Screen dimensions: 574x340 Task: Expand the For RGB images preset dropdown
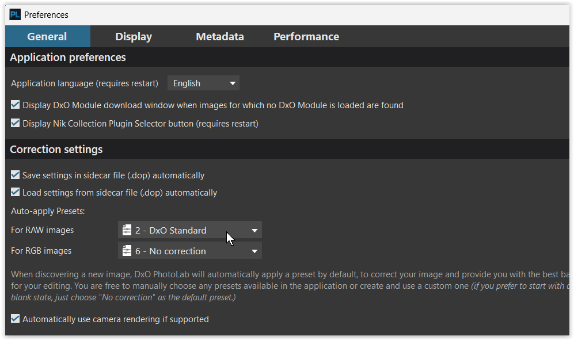click(x=189, y=251)
